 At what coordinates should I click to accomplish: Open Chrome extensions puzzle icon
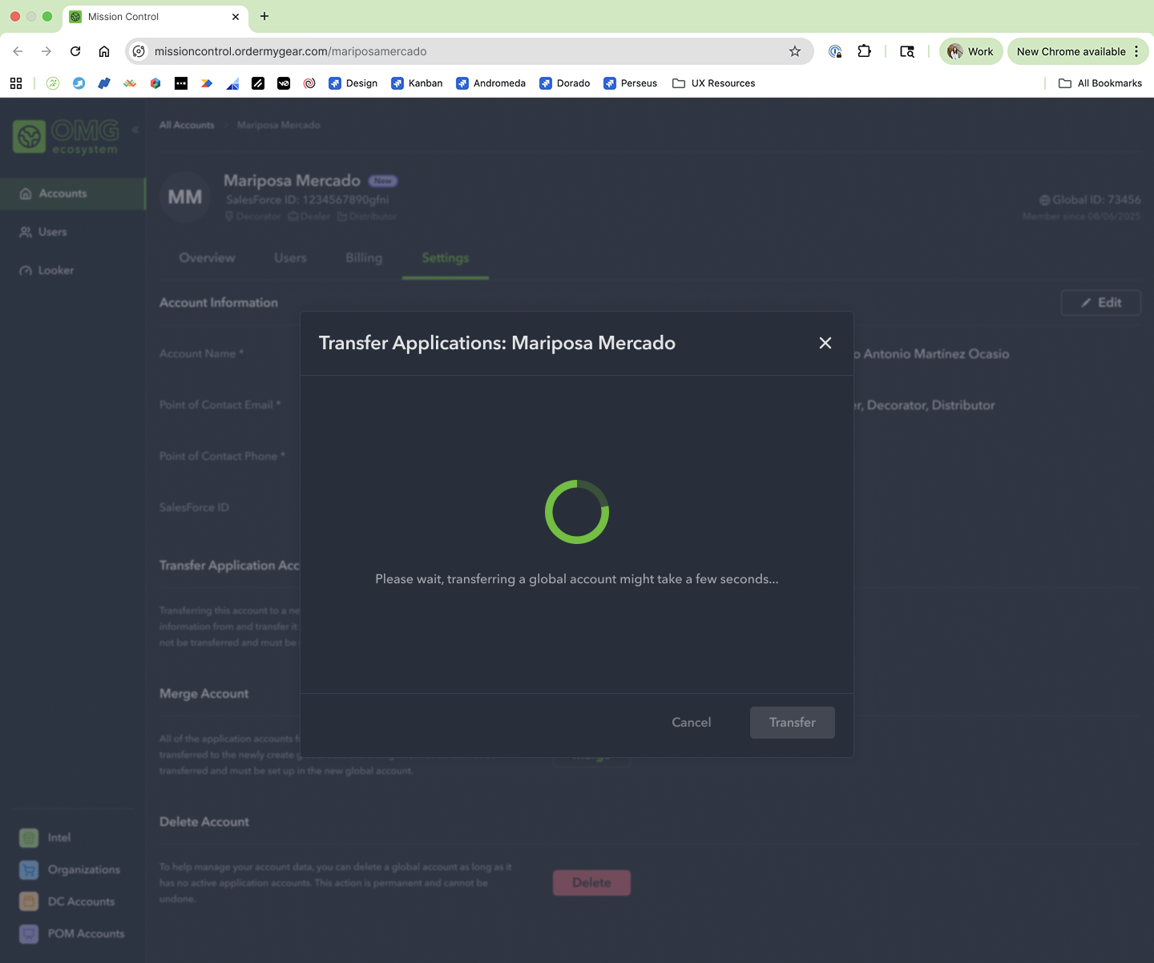click(865, 50)
